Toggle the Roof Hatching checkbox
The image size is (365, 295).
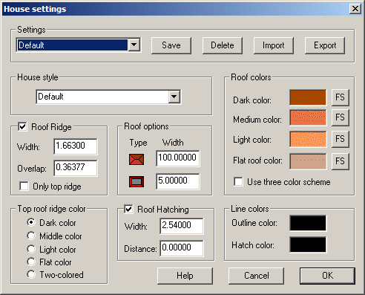click(128, 209)
